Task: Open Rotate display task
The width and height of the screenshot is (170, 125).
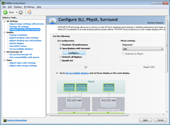Action: point(16,43)
